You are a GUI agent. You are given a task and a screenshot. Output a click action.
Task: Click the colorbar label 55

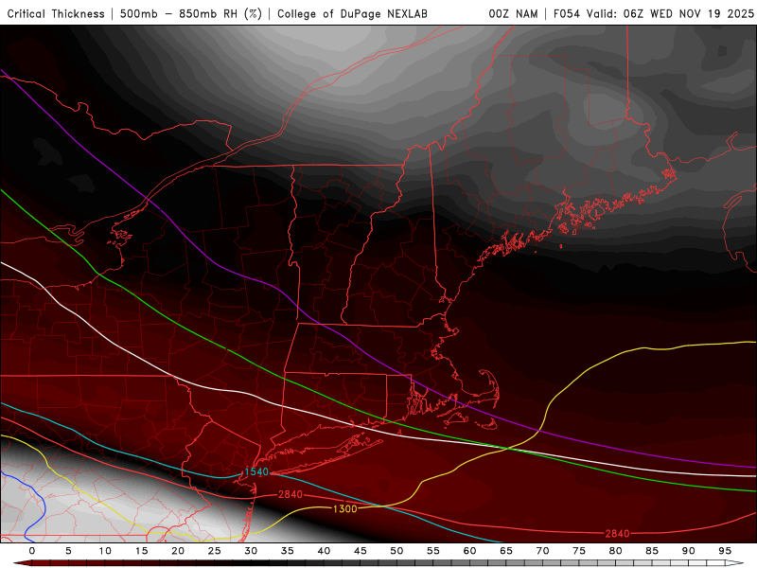tap(433, 551)
